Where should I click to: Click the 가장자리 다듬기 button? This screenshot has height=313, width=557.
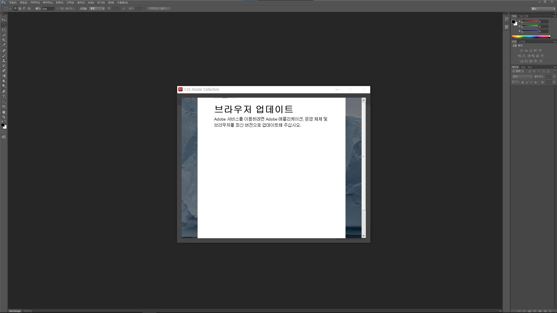coord(159,9)
